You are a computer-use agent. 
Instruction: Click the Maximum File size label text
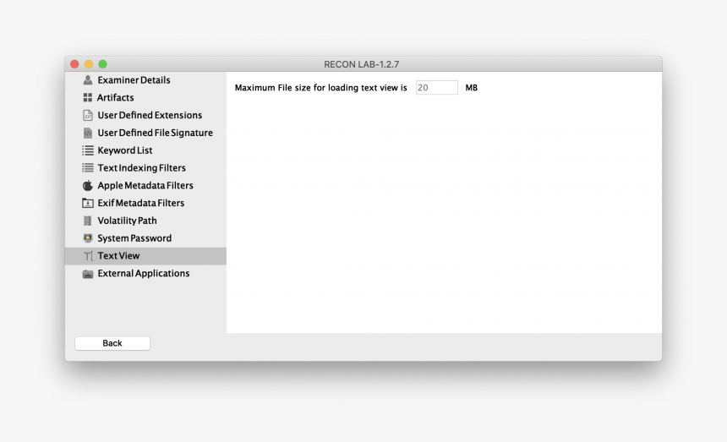click(x=321, y=88)
